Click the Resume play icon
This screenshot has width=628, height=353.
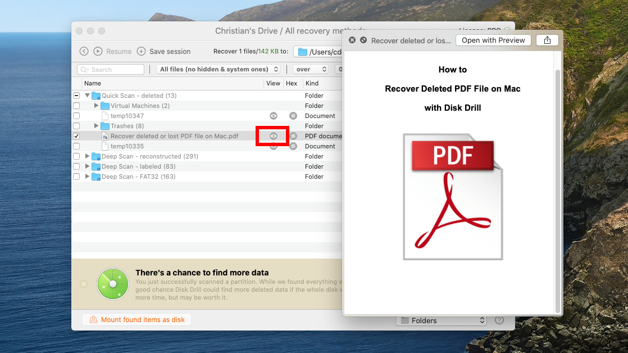(x=98, y=51)
